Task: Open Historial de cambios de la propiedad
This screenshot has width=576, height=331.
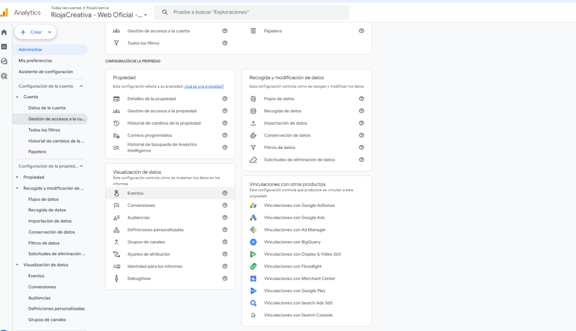Action: pyautogui.click(x=164, y=123)
